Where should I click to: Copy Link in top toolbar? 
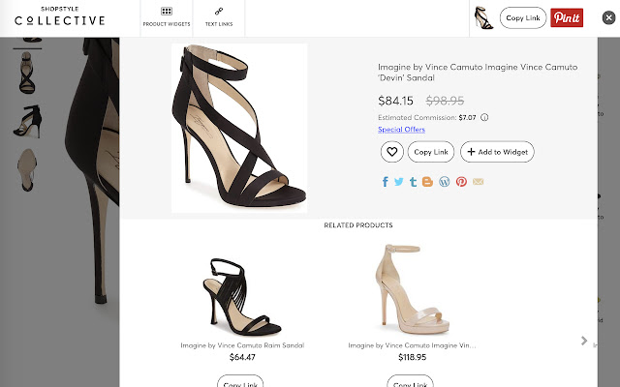[523, 17]
